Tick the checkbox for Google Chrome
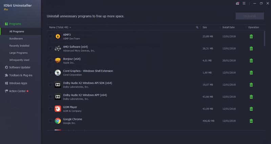This screenshot has height=144, width=271. 50,121
